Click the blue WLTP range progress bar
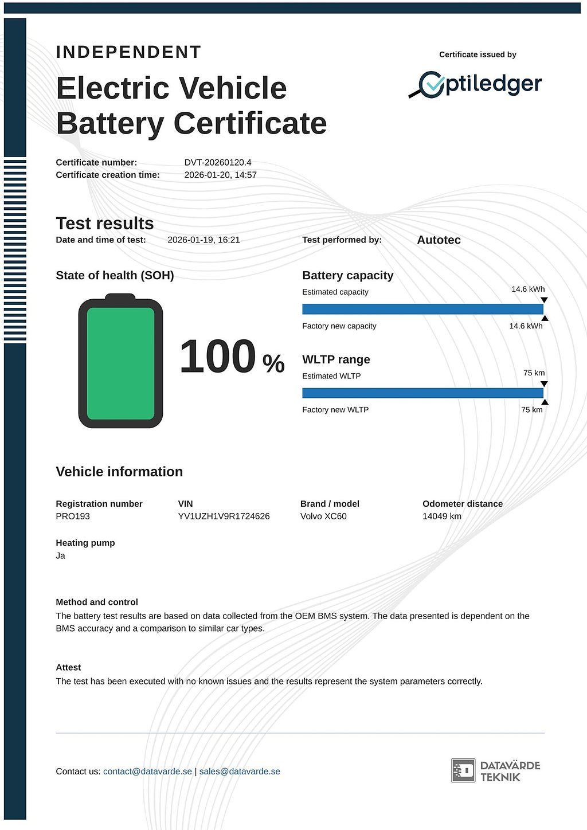The image size is (587, 830). (422, 393)
